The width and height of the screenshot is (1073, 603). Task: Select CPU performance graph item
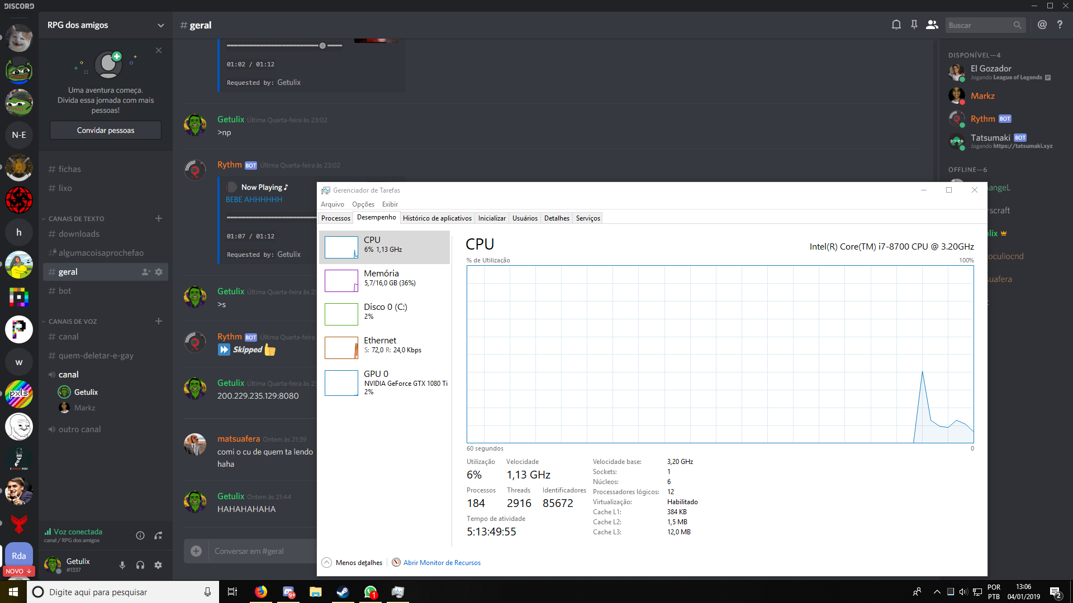tap(384, 247)
